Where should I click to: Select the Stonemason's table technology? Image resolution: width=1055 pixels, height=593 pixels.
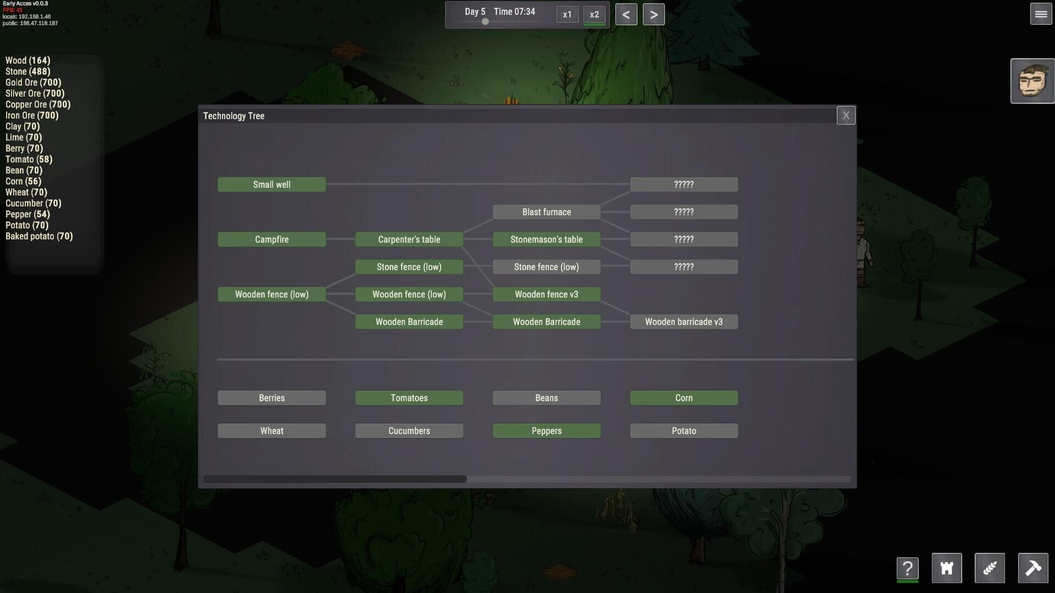click(546, 239)
